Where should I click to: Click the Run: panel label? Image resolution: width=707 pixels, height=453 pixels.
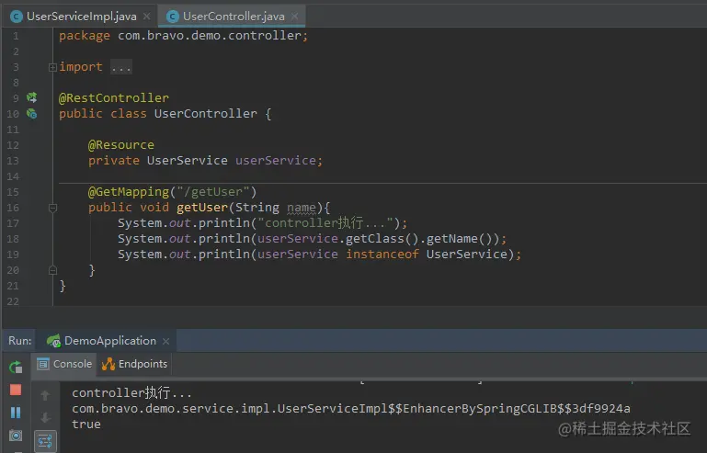(x=20, y=341)
